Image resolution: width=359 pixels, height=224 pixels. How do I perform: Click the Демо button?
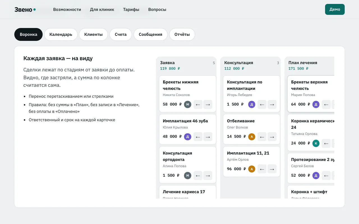pyautogui.click(x=335, y=9)
